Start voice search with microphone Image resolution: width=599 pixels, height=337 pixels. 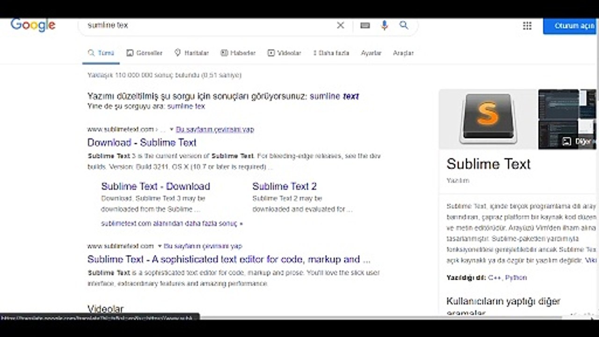(384, 25)
